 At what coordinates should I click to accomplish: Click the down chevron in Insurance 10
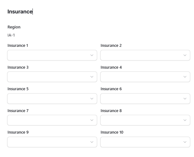tap(185, 142)
